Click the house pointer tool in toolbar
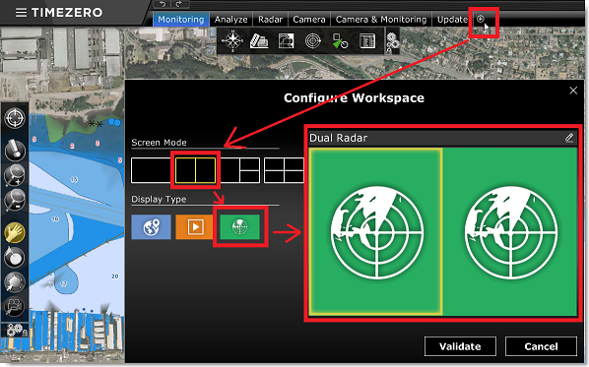 click(x=14, y=282)
